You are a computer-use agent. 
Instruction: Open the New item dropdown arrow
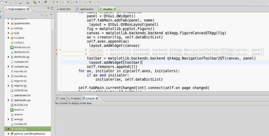coord(6,2)
